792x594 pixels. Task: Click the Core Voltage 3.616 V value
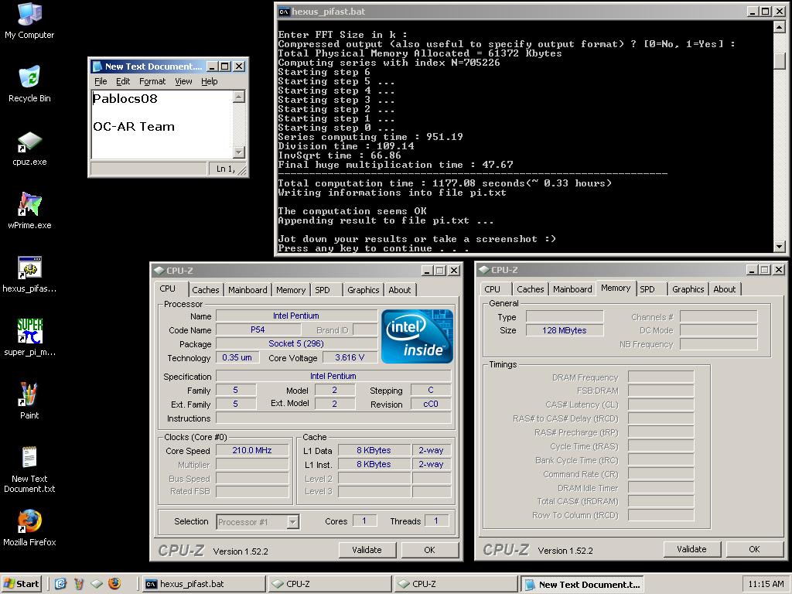pyautogui.click(x=350, y=357)
